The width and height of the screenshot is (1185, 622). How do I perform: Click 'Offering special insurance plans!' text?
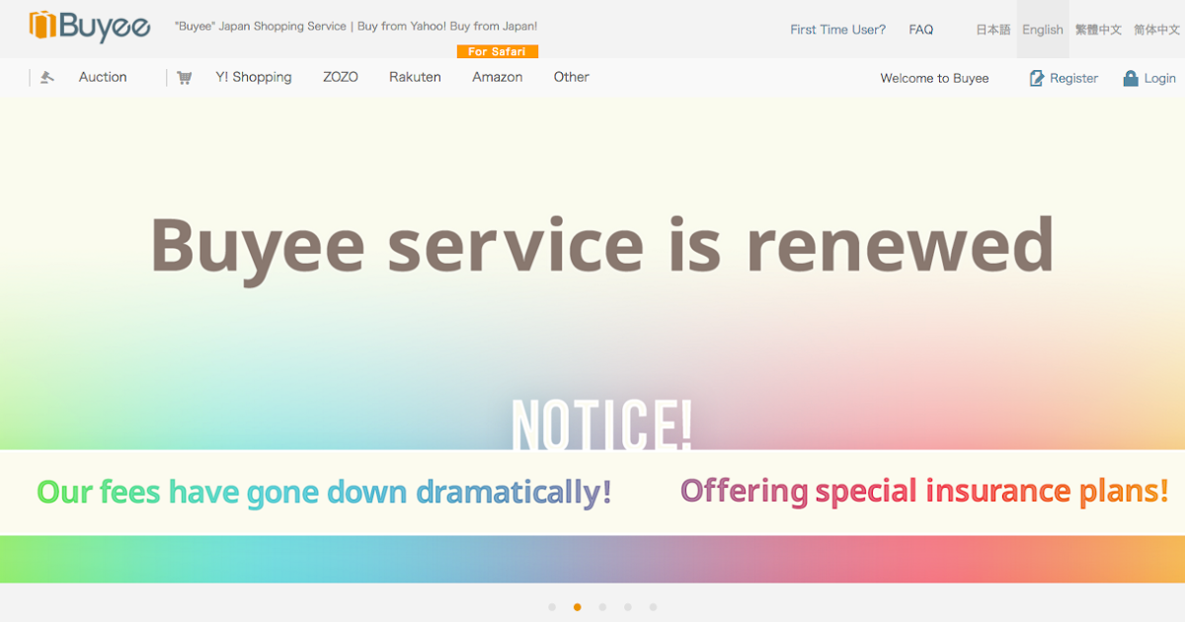point(924,491)
